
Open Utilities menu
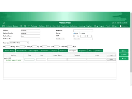(x=114, y=26)
